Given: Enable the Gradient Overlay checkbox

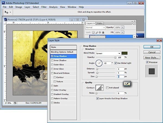Looking at the screenshot, I should point(52,94).
